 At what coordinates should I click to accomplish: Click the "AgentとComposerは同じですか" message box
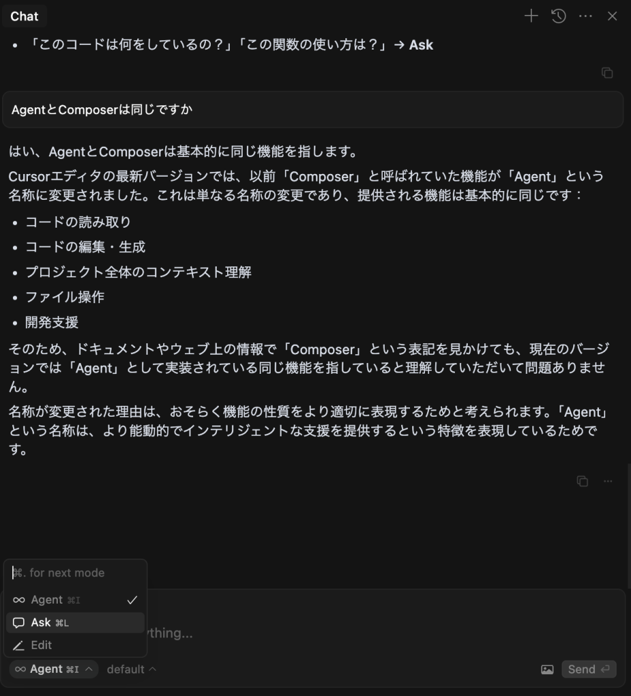(x=313, y=110)
